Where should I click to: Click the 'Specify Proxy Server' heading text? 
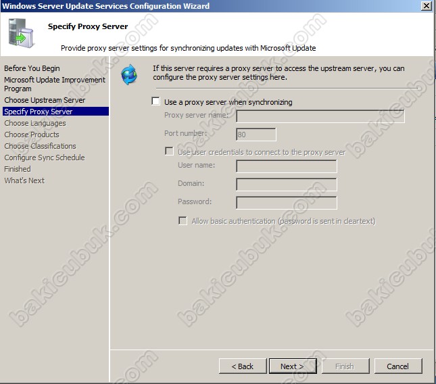point(88,26)
